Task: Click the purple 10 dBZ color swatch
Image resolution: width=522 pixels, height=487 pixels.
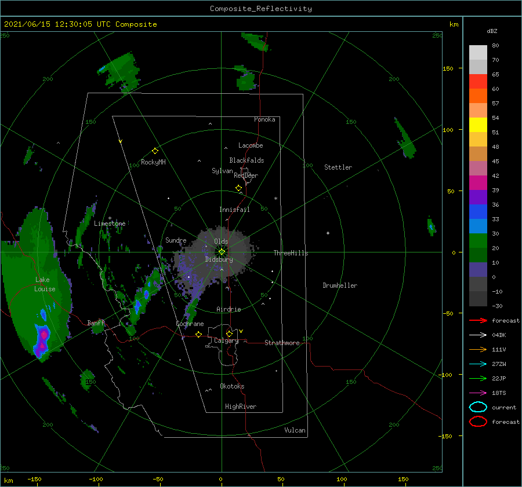Action: pyautogui.click(x=478, y=269)
